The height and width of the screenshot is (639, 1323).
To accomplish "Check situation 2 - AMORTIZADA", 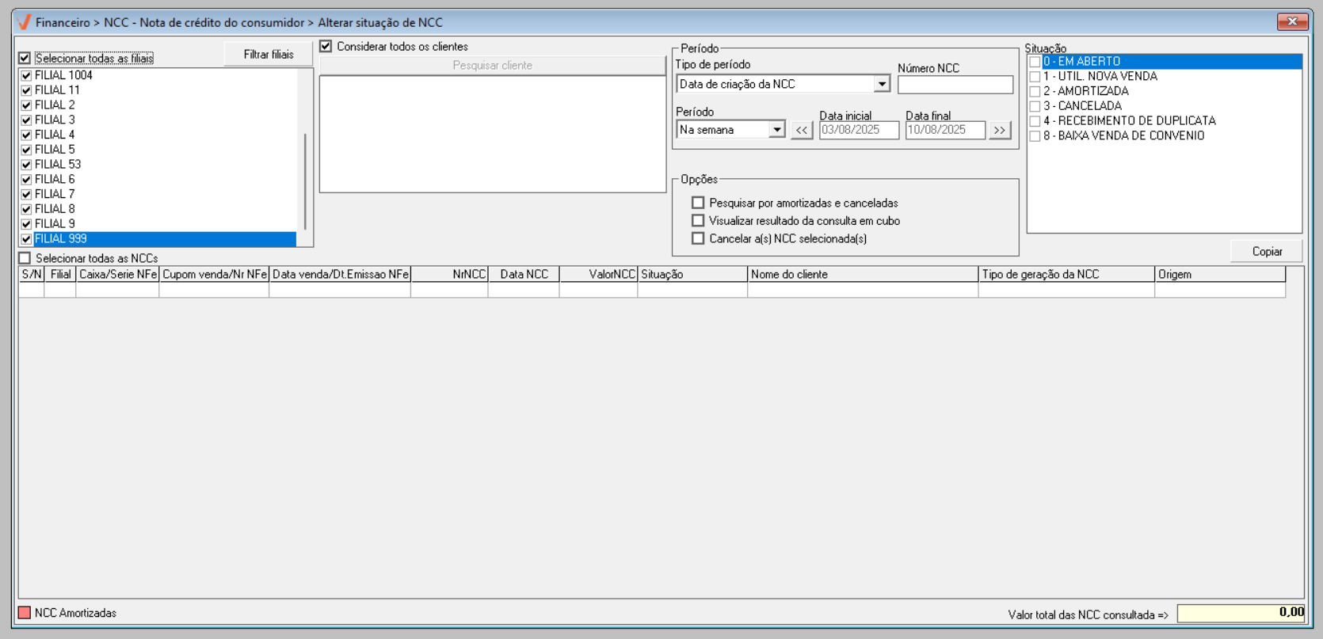I will click(1035, 92).
